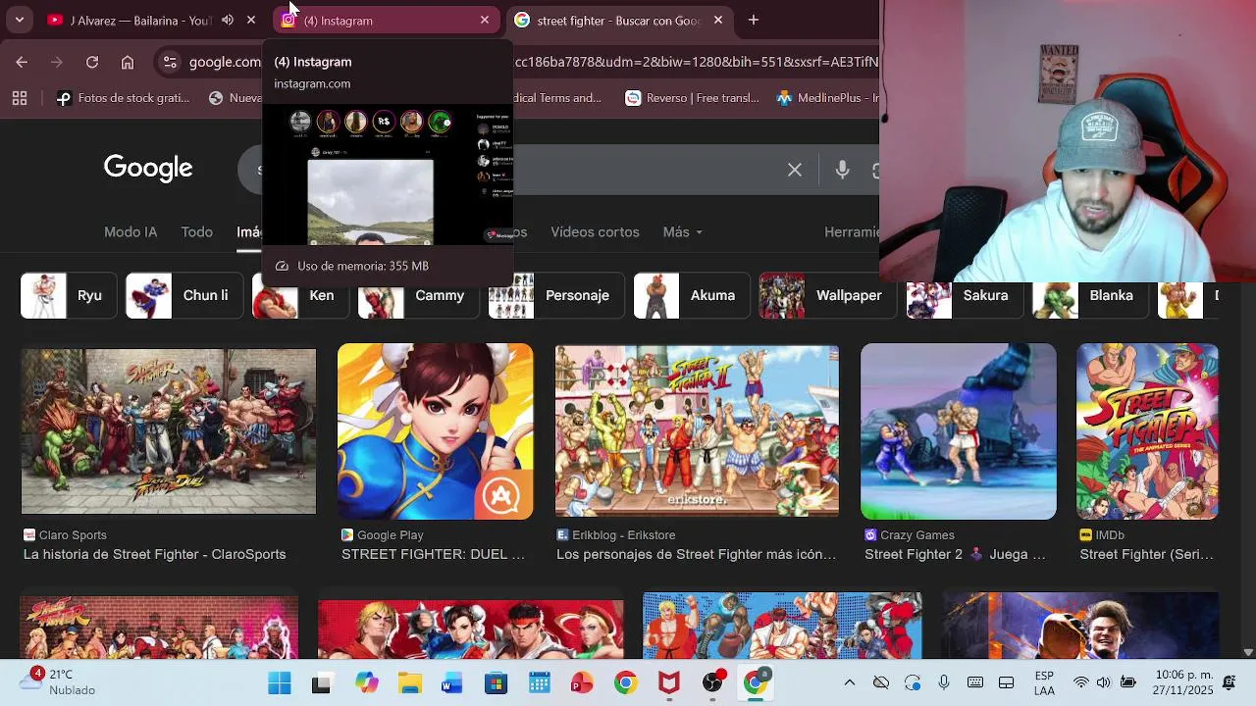Switch to the Todo results tab
1256x706 pixels.
click(197, 232)
